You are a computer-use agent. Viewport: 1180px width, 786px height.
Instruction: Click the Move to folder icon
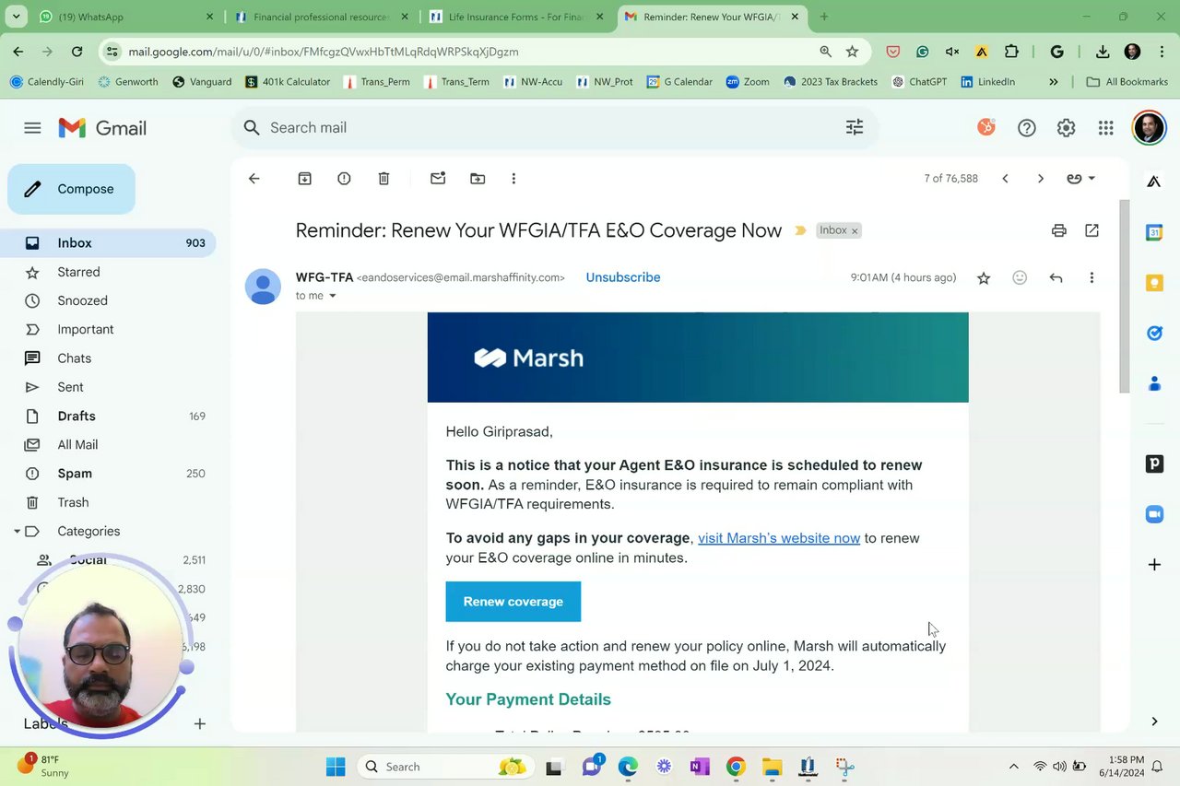tap(478, 179)
